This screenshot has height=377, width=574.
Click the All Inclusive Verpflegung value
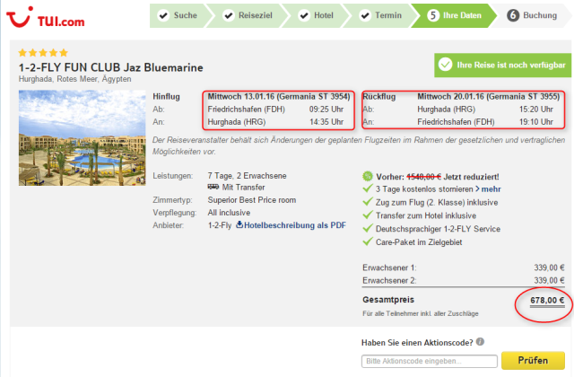pyautogui.click(x=230, y=213)
